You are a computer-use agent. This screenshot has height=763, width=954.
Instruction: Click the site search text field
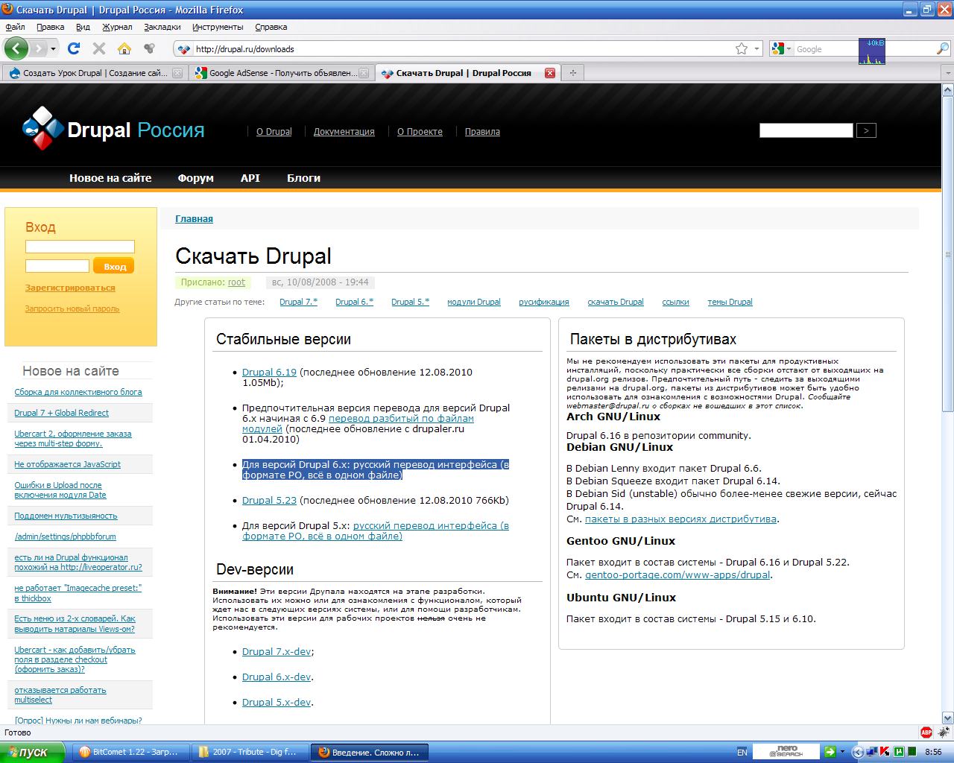point(806,130)
